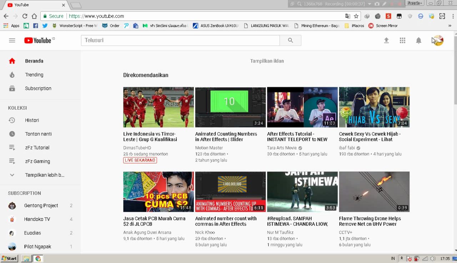Show hidden bookmarks via double-chevron

pos(450,26)
